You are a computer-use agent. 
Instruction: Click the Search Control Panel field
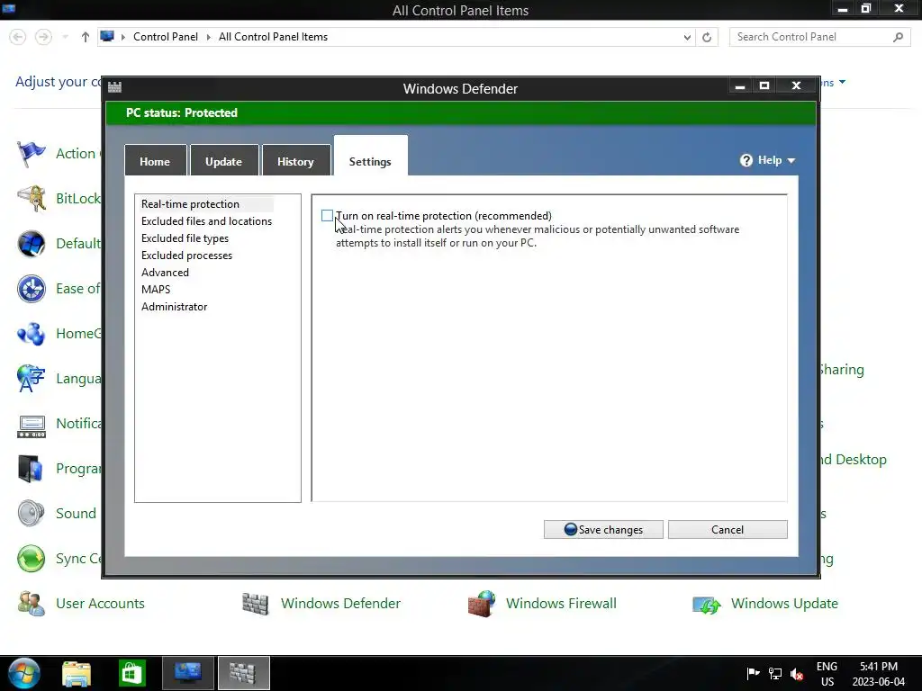pos(819,37)
